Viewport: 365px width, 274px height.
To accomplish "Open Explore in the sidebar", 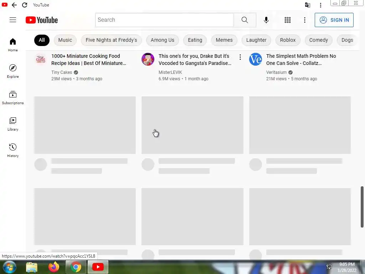I will point(13,71).
